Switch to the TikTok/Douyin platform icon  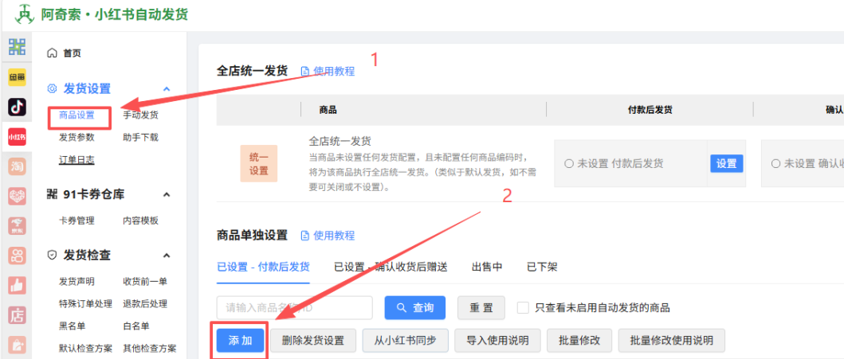click(x=17, y=107)
